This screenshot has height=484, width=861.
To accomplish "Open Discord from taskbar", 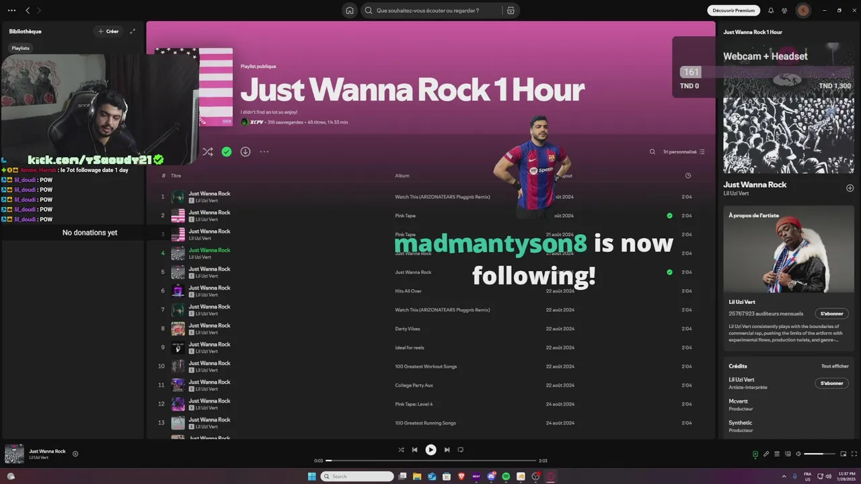I will pos(491,476).
